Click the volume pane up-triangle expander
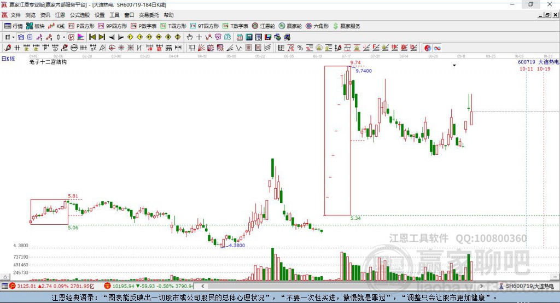The image size is (560, 303). point(5,277)
